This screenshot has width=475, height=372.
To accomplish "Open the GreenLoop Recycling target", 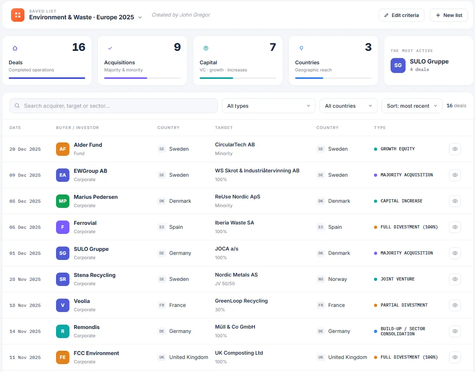I will tap(241, 301).
